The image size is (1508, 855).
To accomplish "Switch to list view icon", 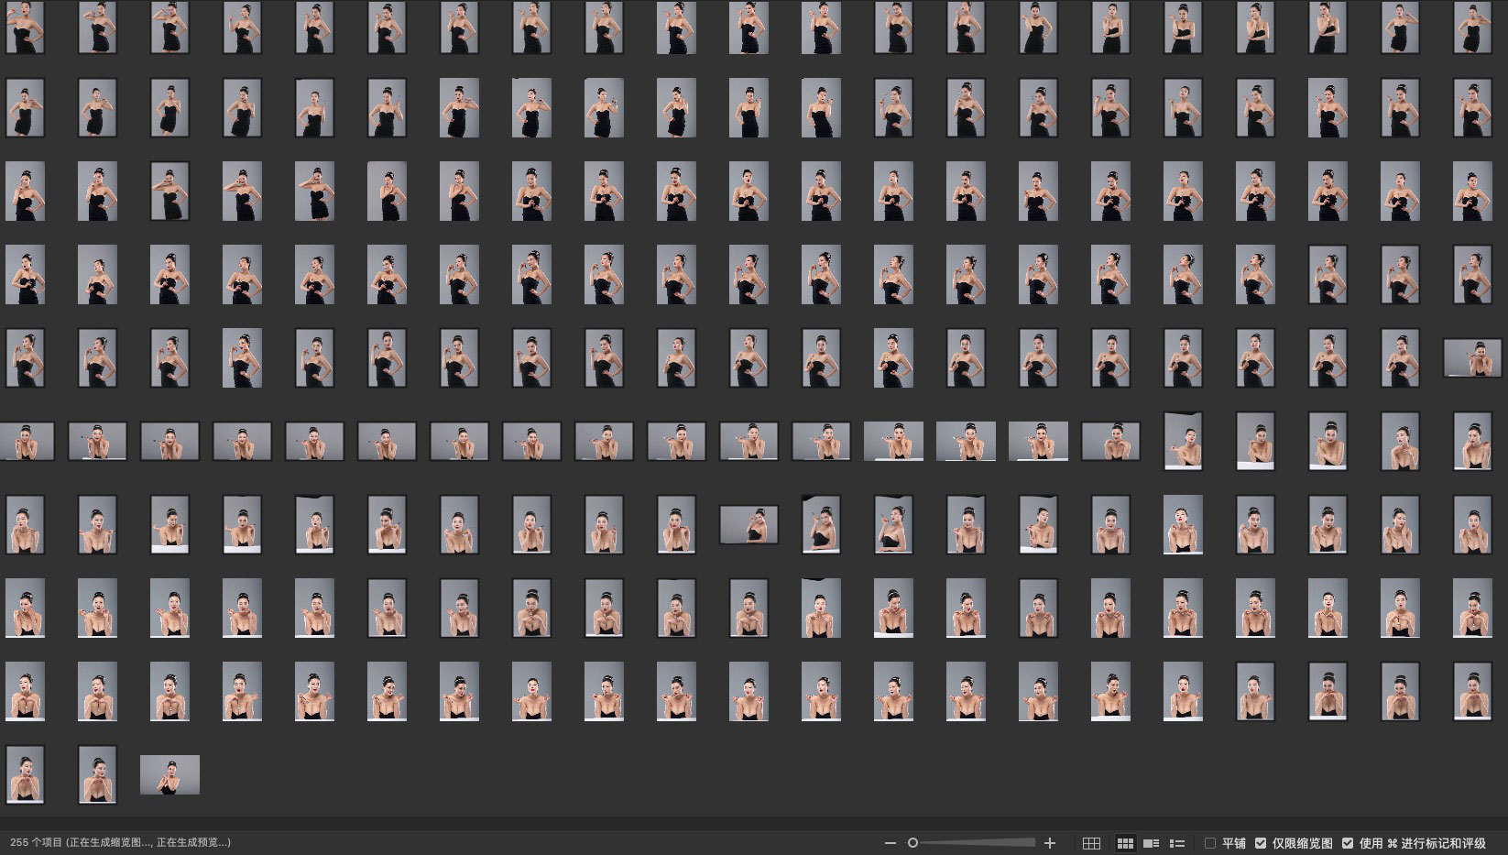I will click(1177, 843).
